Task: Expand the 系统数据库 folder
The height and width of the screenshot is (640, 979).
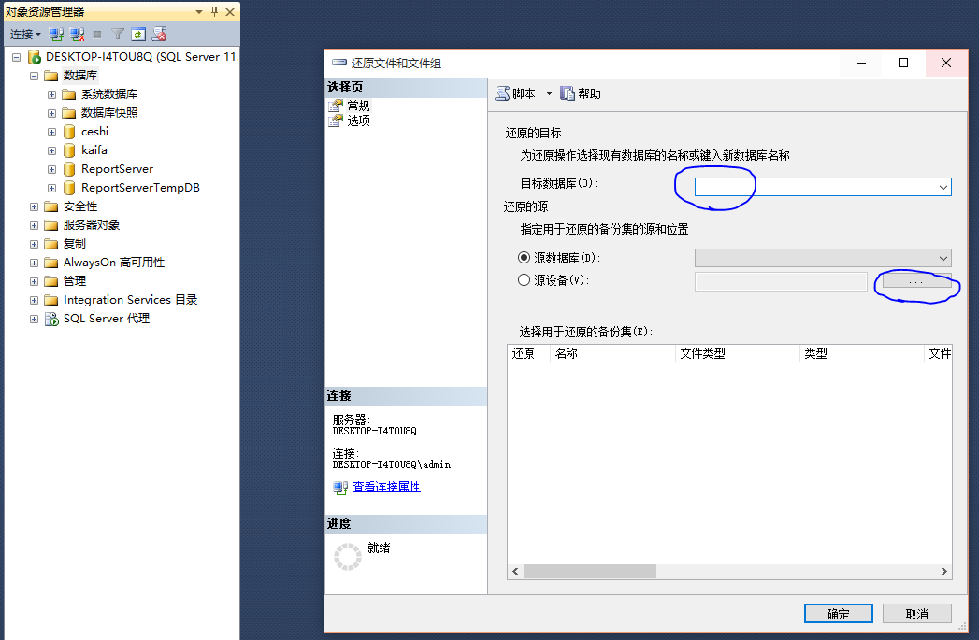Action: (51, 94)
